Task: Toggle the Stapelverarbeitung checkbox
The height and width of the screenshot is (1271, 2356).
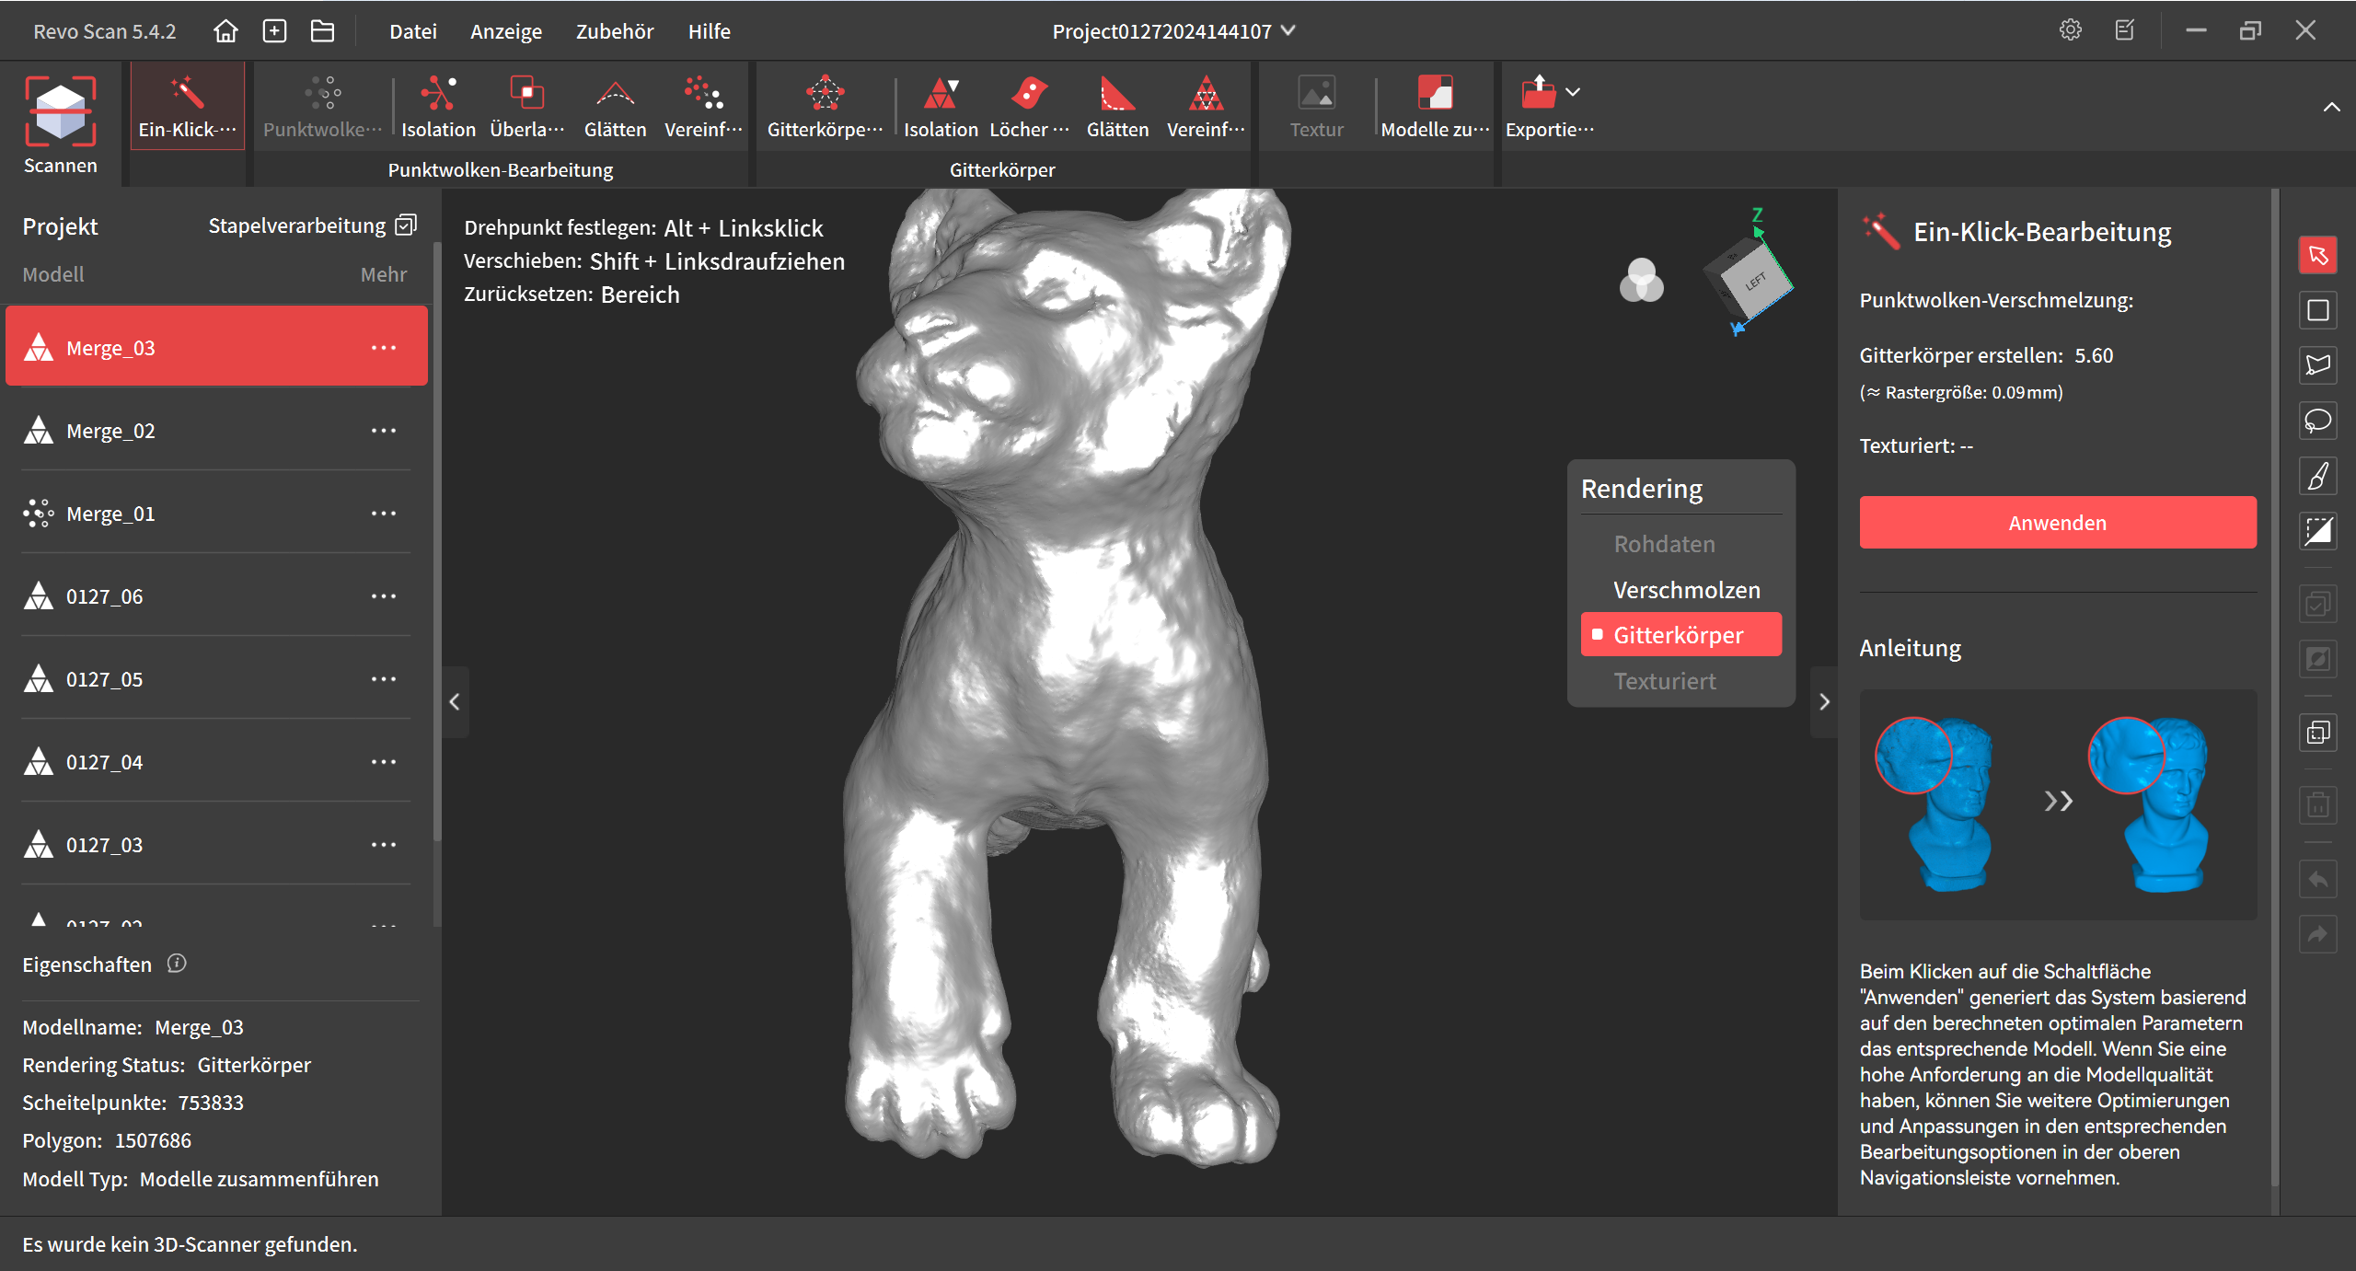Action: point(406,225)
